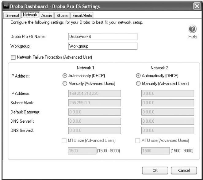
Task: Confirm settings with the OK button
Action: [155, 170]
